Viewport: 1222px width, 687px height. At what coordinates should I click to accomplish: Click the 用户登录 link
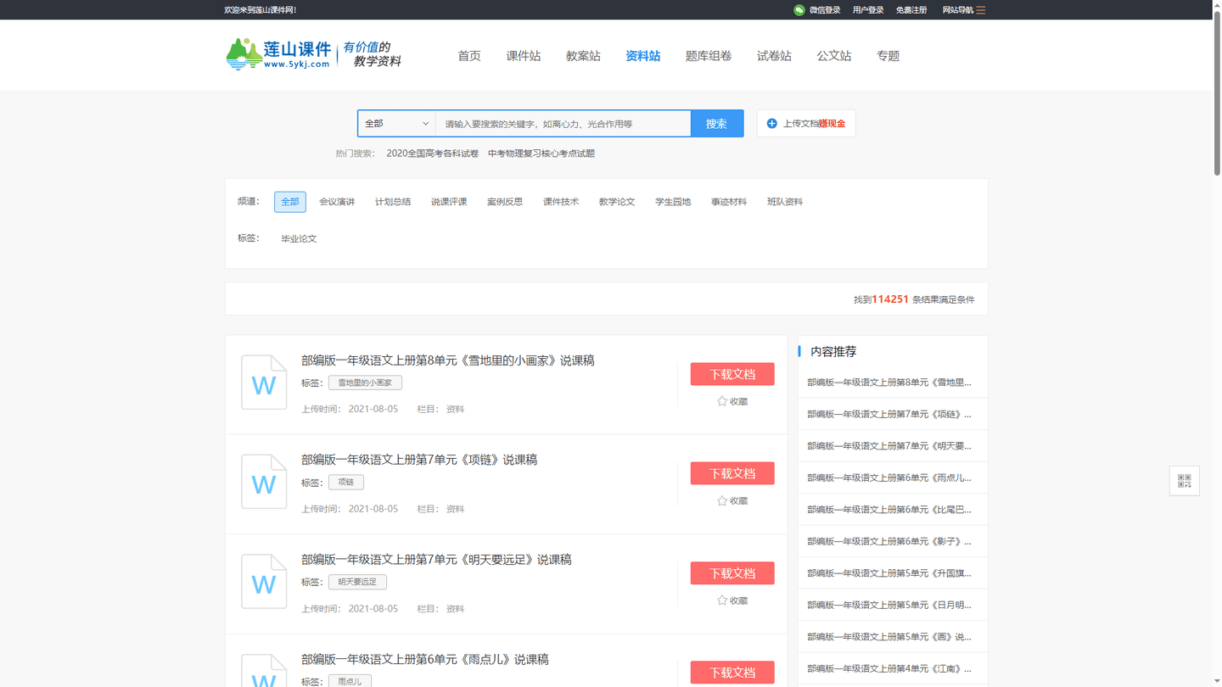(868, 10)
